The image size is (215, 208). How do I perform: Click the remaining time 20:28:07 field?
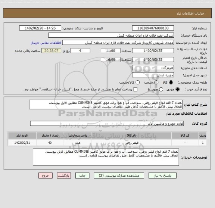(52, 51)
